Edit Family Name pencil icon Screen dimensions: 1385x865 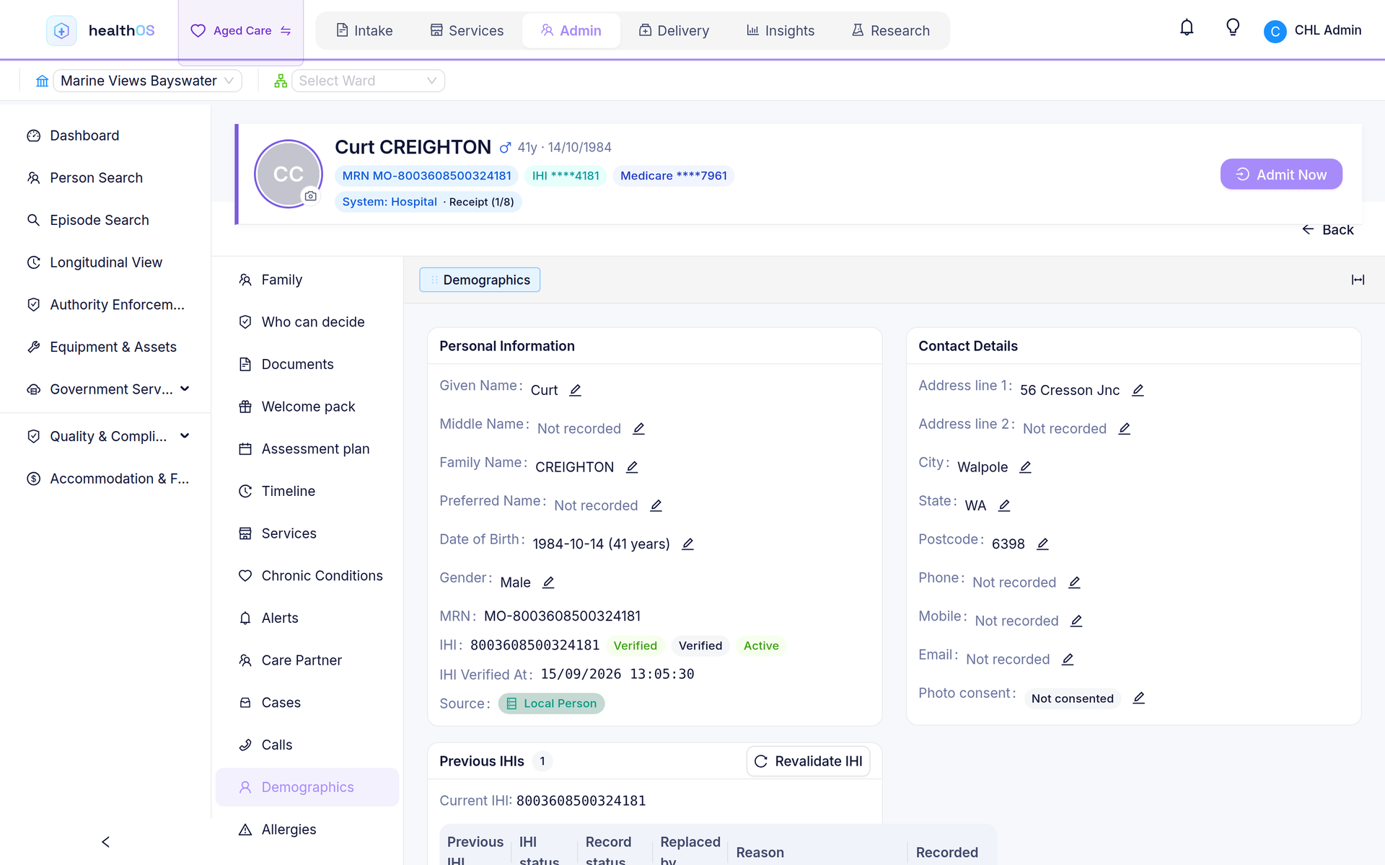632,467
